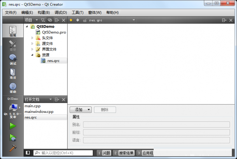Open the Build(B) menu
This screenshot has width=237, height=159.
tap(44, 12)
